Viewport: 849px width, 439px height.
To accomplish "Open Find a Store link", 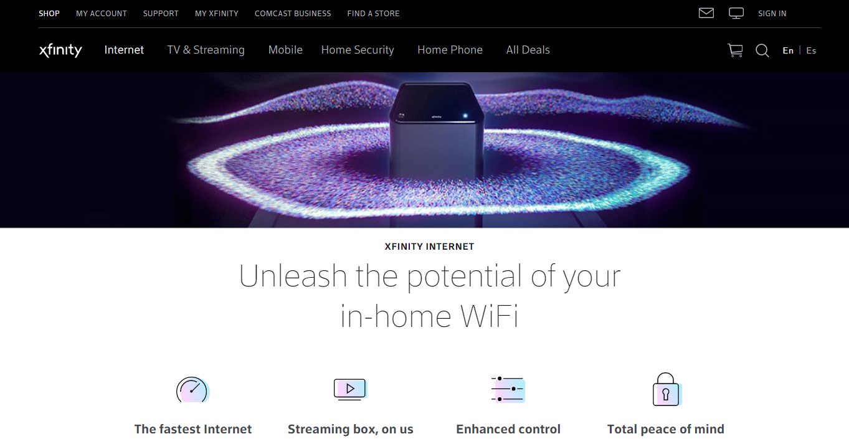I will click(x=374, y=13).
